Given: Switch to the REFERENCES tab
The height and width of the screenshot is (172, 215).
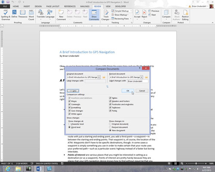Looking at the screenshot, I should point(70,6).
